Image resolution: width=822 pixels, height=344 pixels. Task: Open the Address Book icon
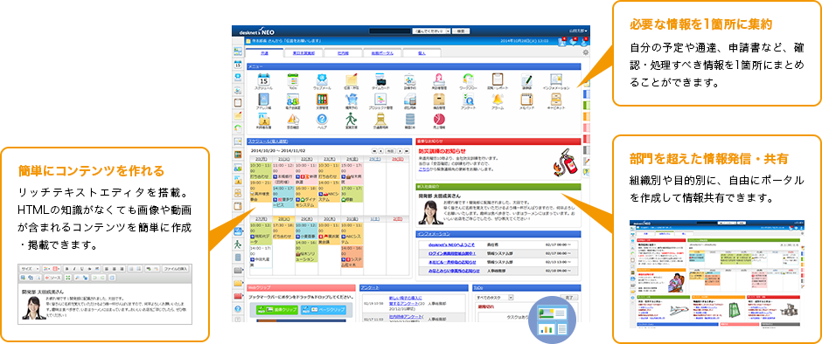264,100
